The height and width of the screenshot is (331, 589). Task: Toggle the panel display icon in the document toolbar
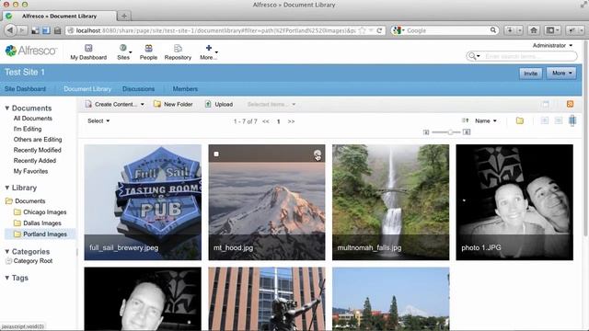click(546, 104)
